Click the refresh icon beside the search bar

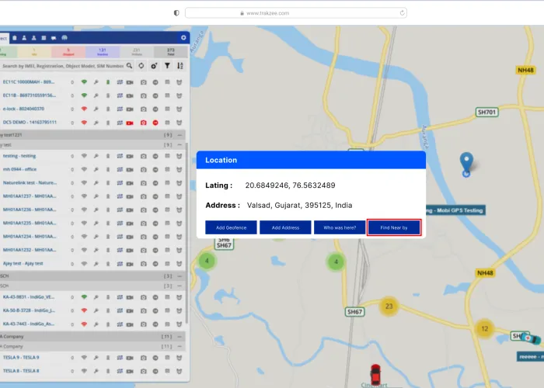(141, 66)
